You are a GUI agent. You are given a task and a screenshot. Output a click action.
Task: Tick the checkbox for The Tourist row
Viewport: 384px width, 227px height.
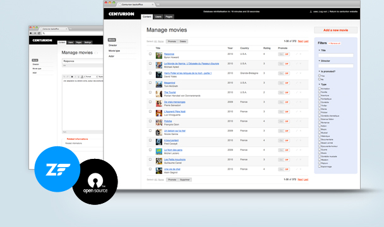pos(150,92)
